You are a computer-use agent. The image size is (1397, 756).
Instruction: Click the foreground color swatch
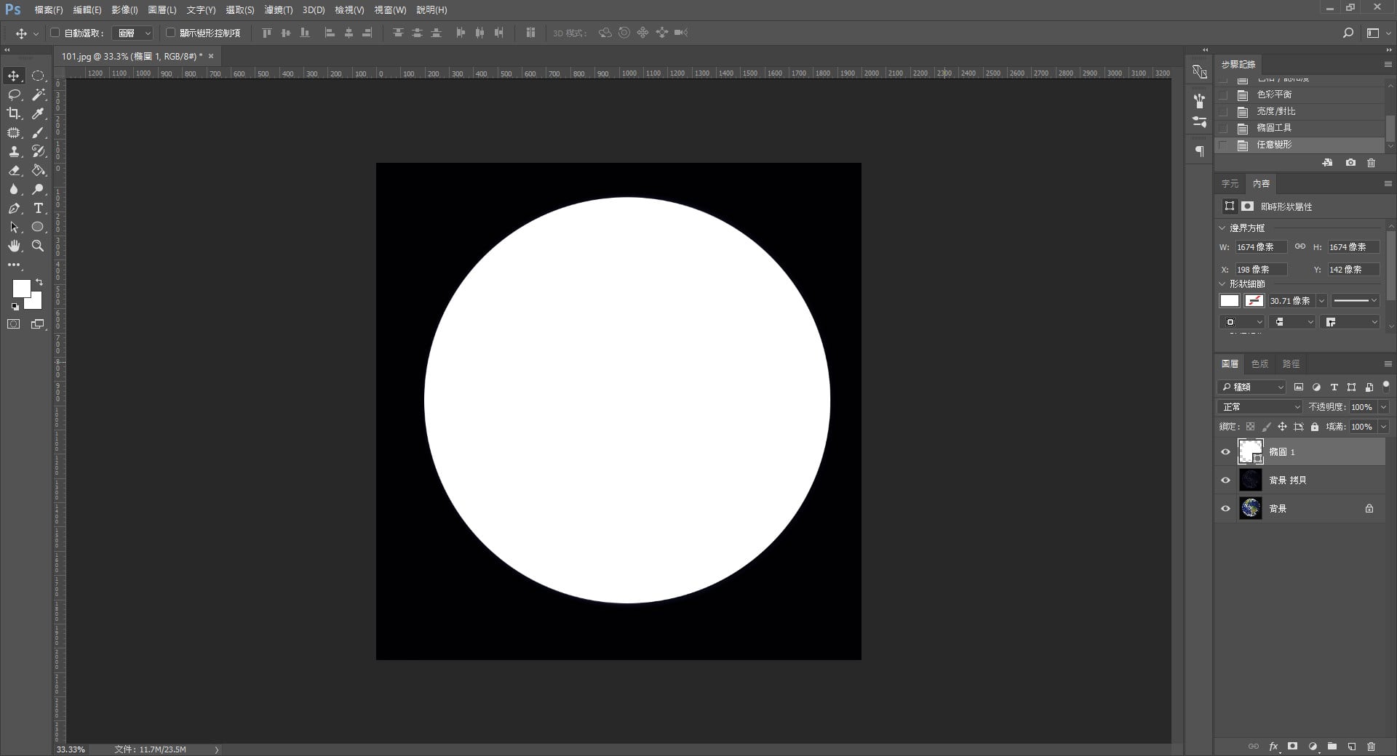click(21, 288)
